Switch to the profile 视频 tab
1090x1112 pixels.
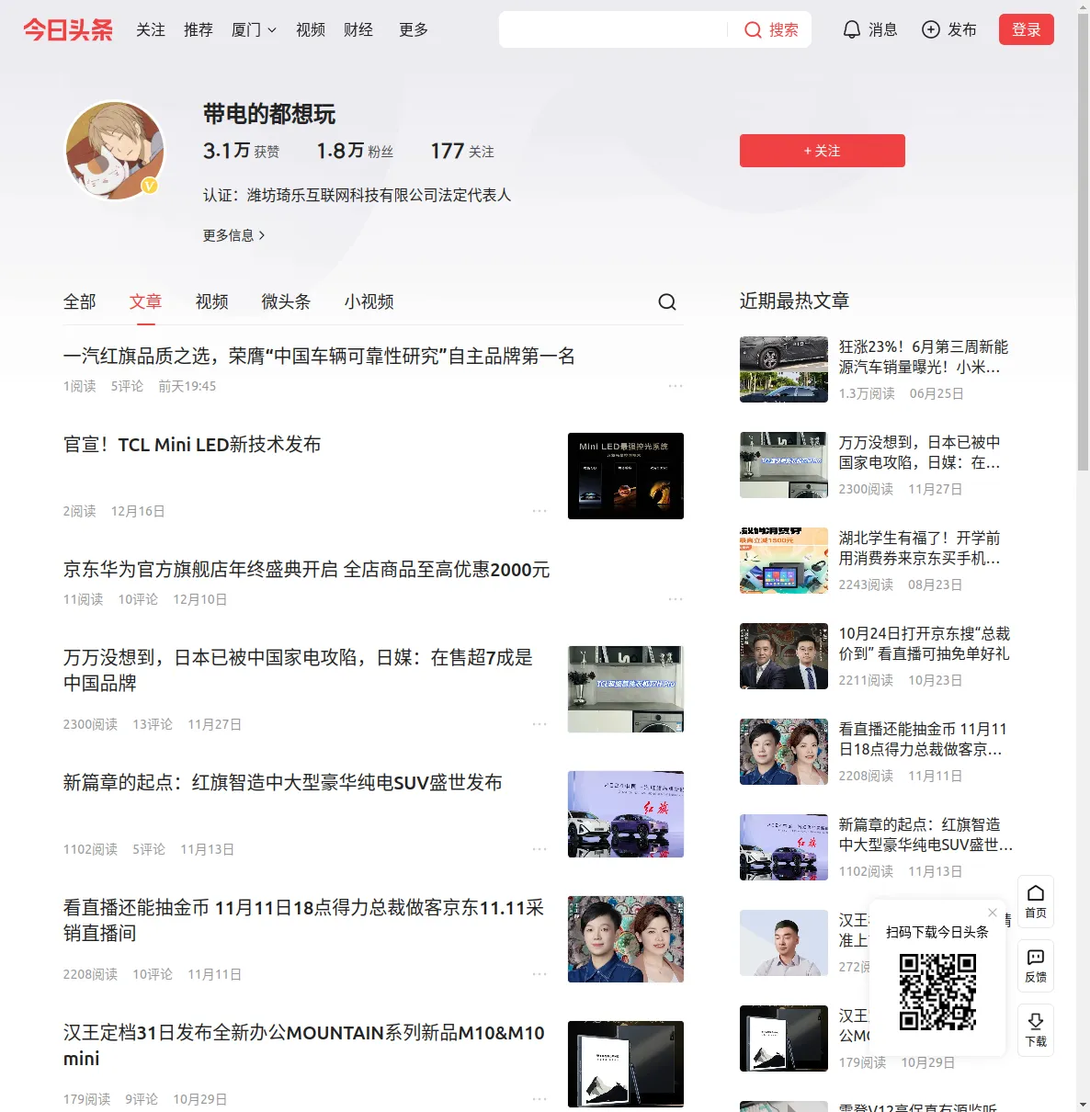(x=211, y=301)
